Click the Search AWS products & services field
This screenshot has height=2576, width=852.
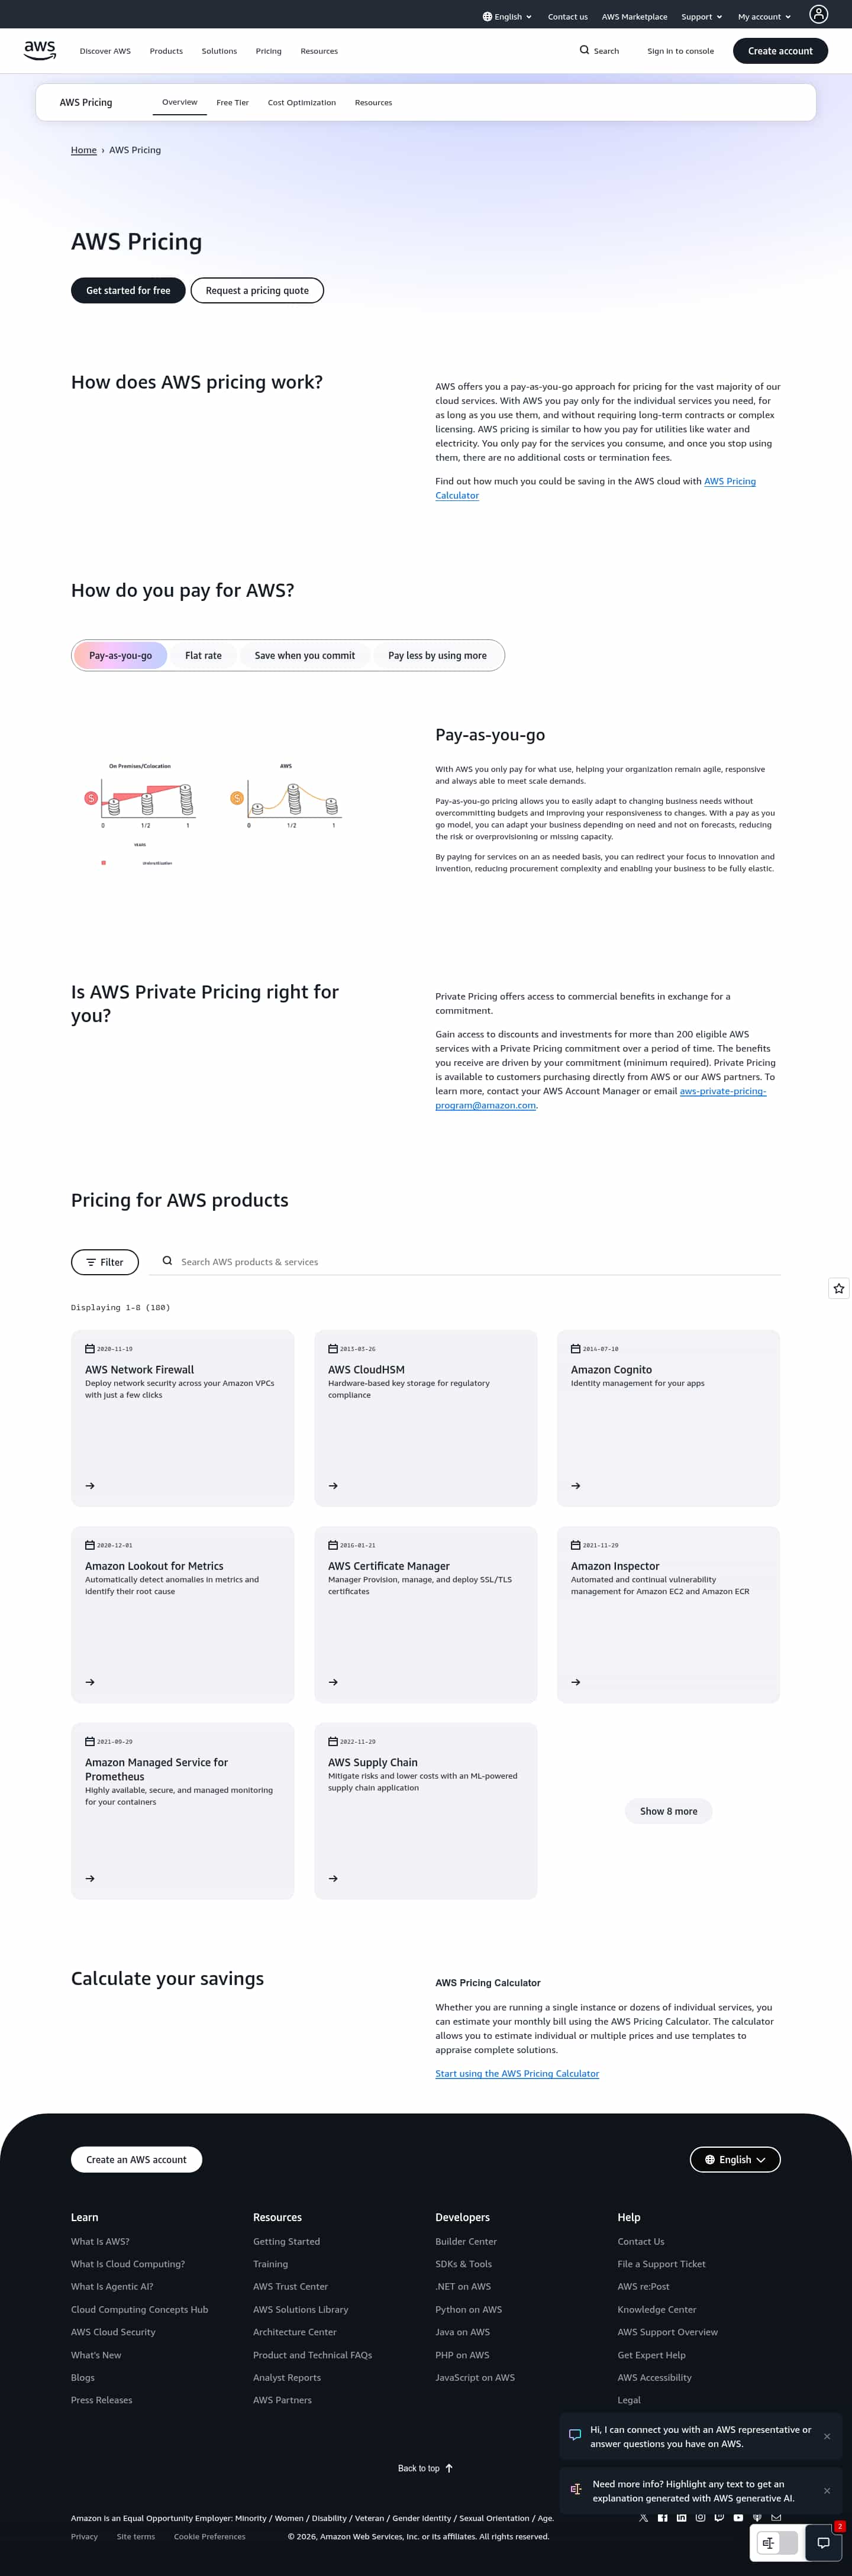click(470, 1262)
